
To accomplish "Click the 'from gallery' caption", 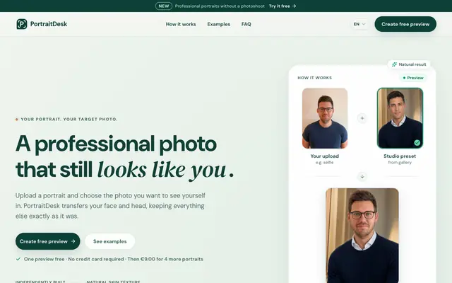I will coord(400,163).
